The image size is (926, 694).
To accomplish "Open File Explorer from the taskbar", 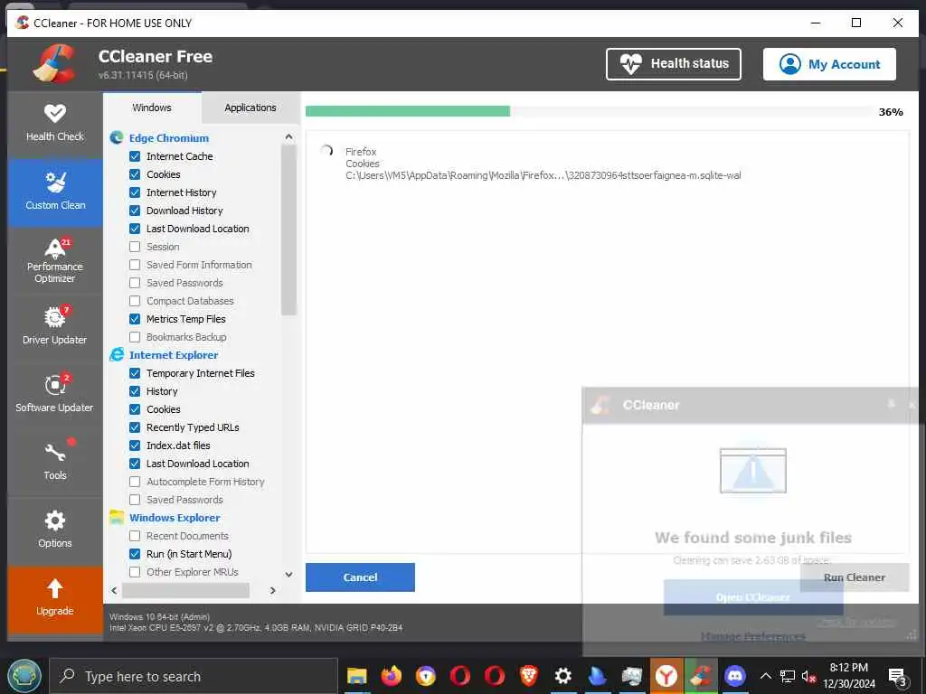I will [356, 676].
